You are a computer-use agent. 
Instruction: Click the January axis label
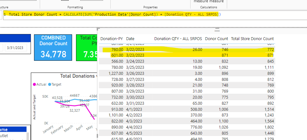(48, 129)
